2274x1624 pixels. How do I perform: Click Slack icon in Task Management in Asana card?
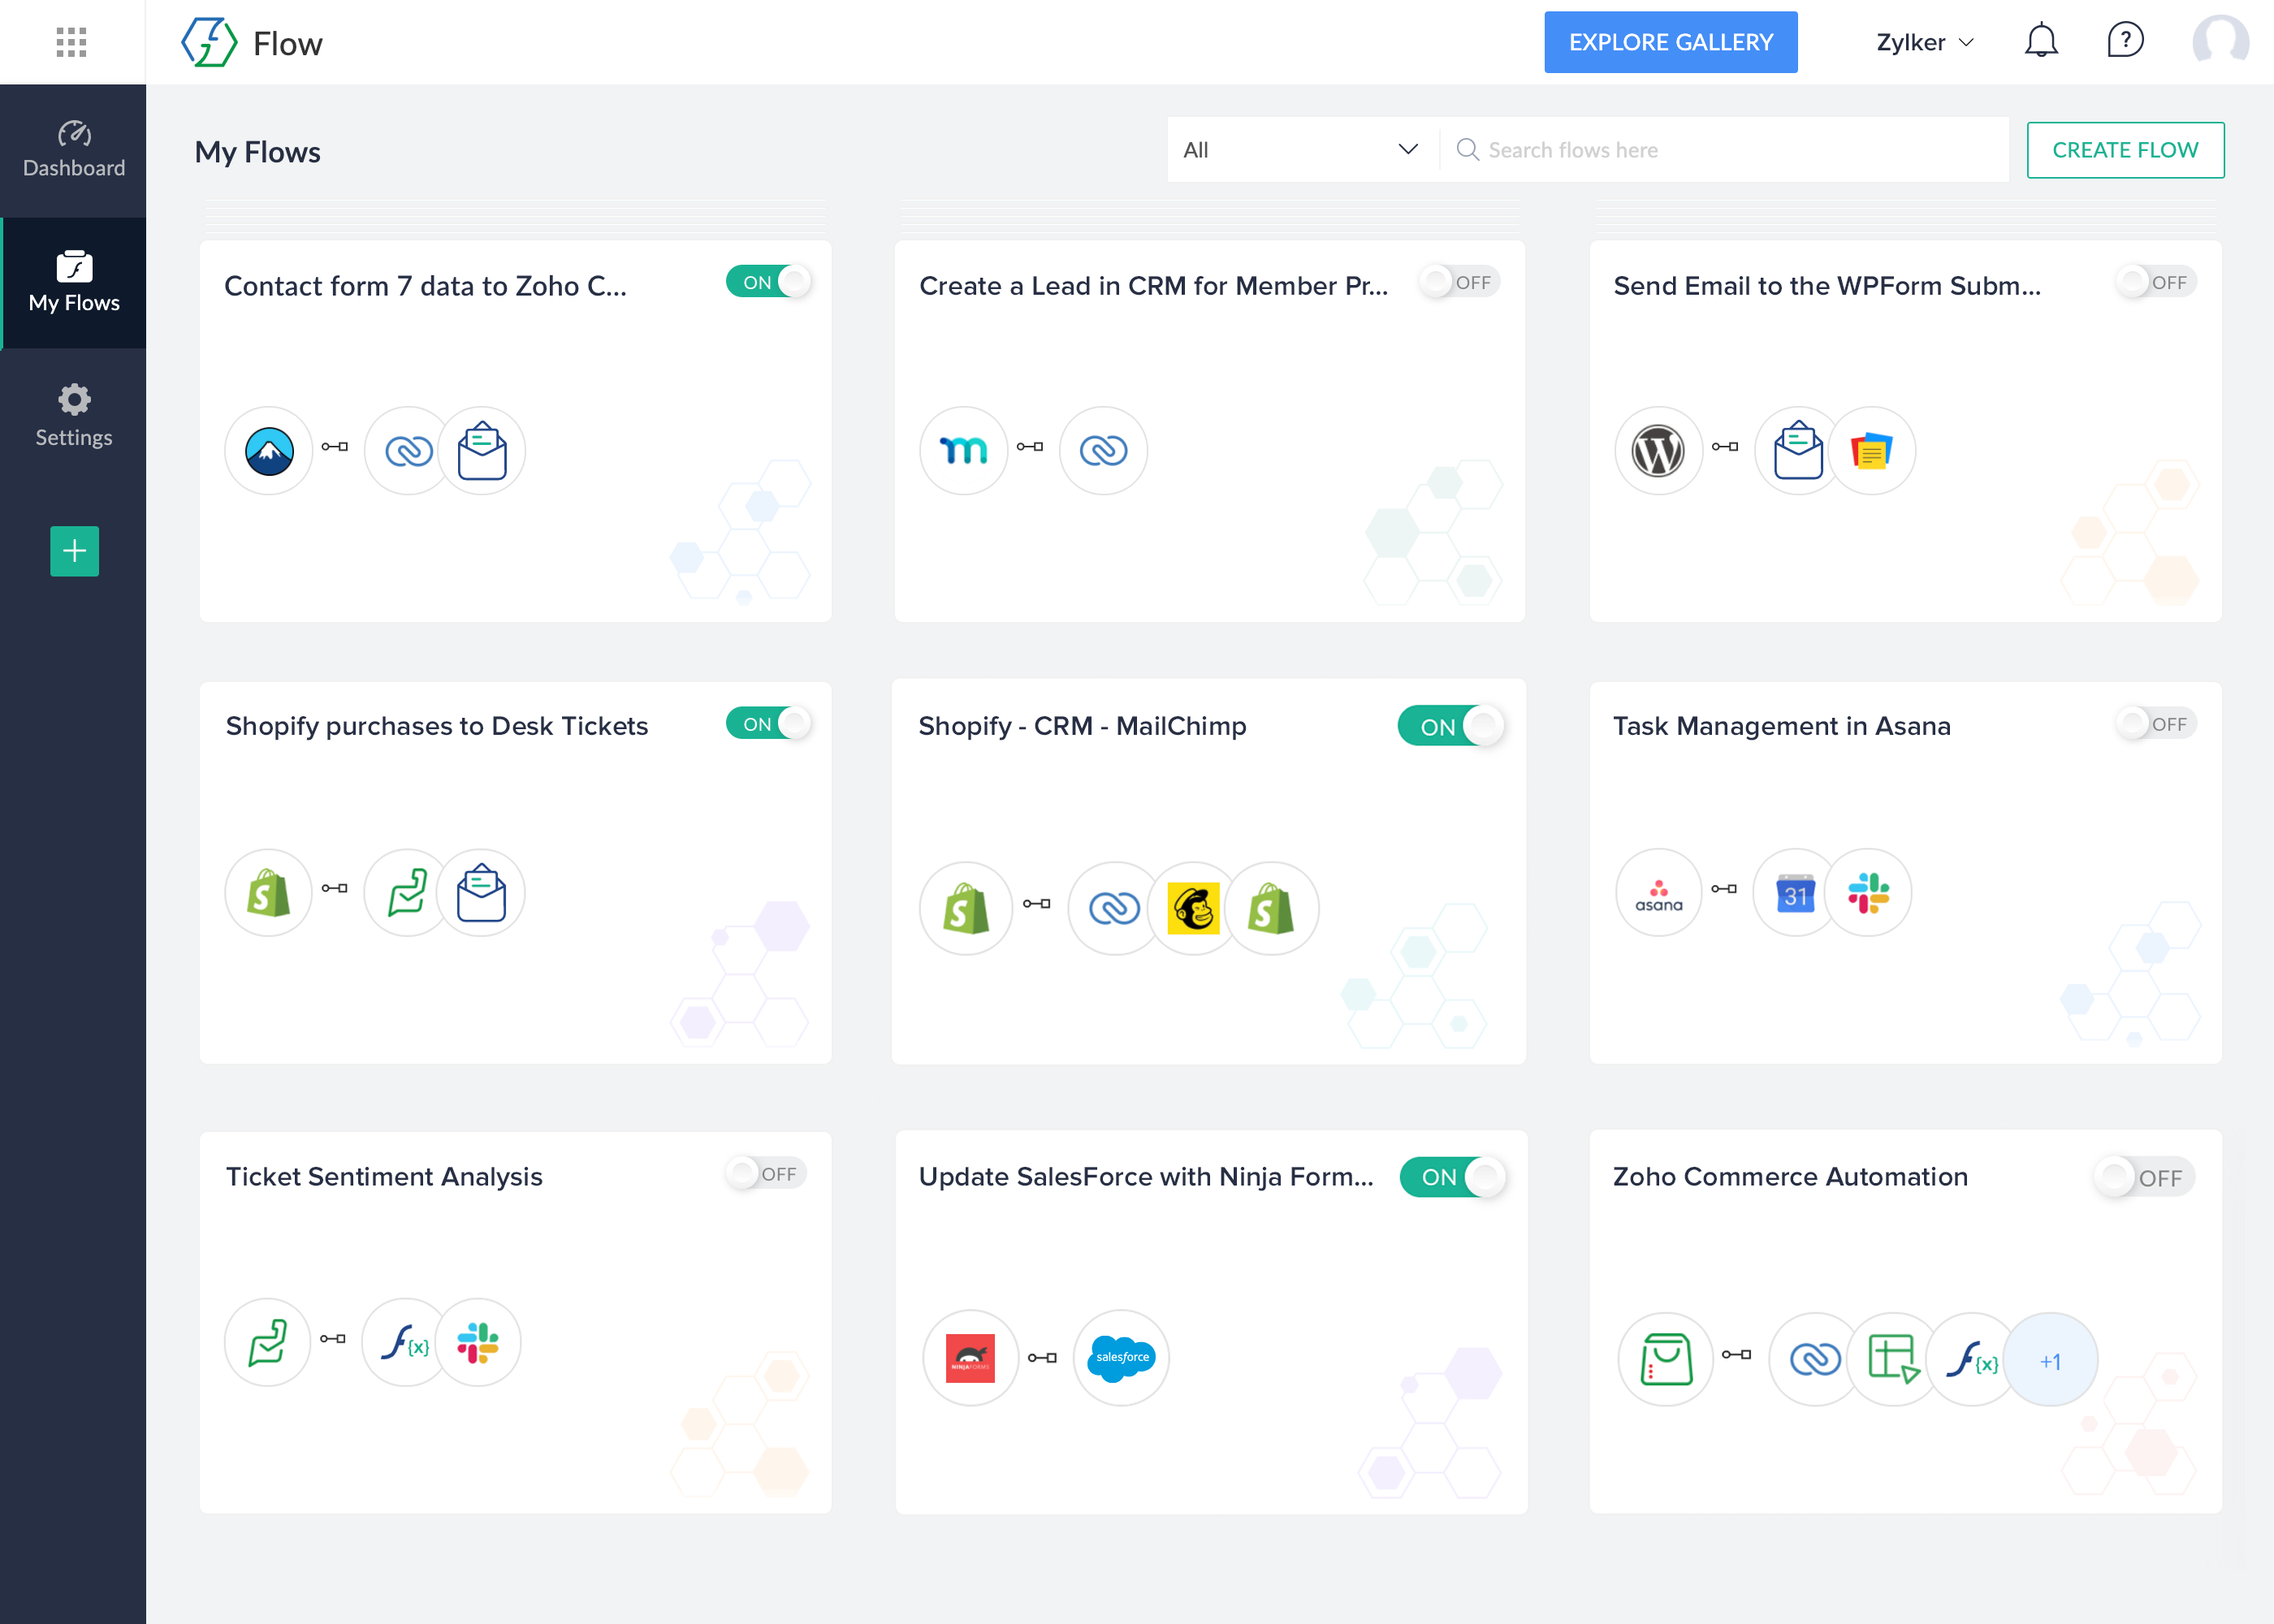1868,893
